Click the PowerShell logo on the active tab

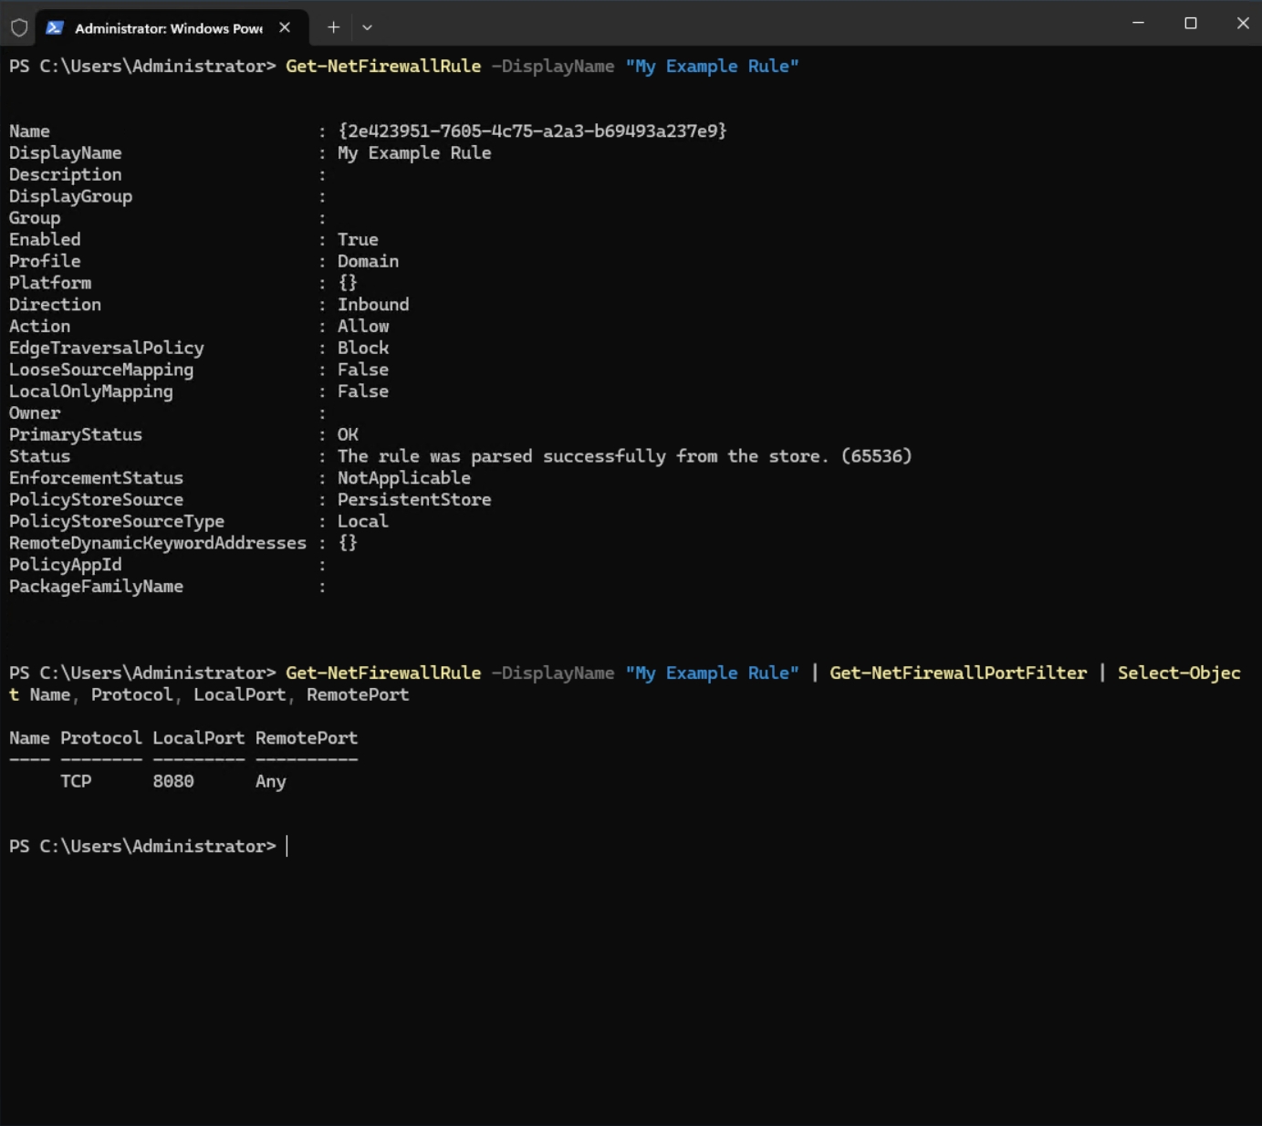pyautogui.click(x=56, y=27)
